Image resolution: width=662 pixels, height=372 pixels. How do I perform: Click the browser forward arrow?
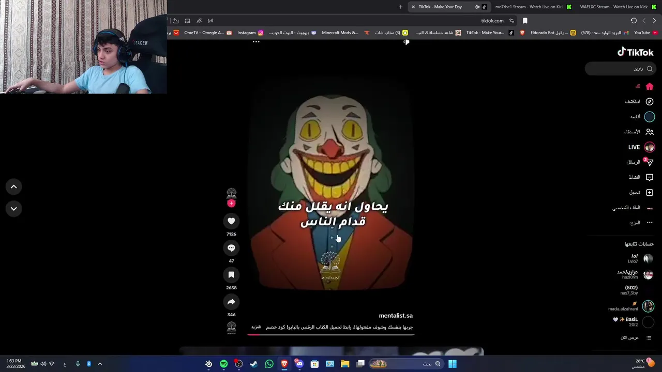click(644, 21)
